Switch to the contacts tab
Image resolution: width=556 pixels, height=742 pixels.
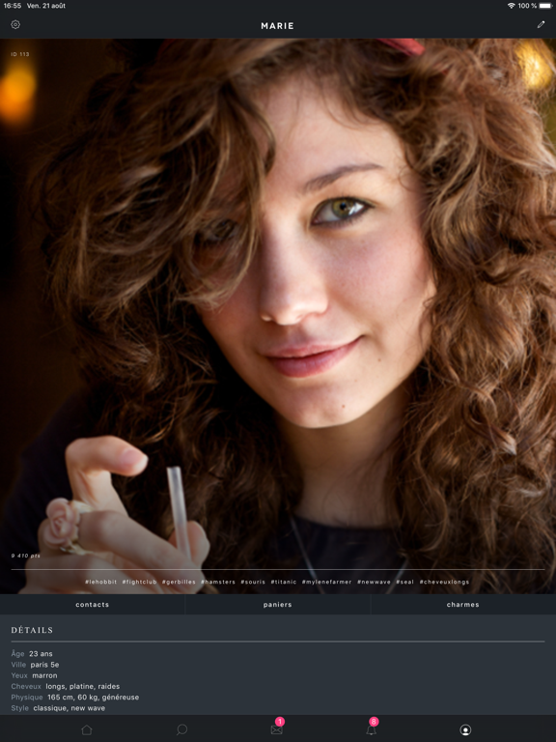(x=93, y=604)
